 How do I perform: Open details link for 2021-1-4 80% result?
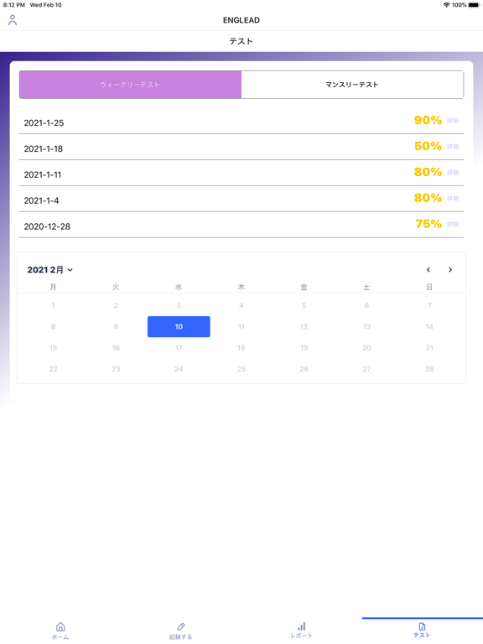(x=453, y=199)
